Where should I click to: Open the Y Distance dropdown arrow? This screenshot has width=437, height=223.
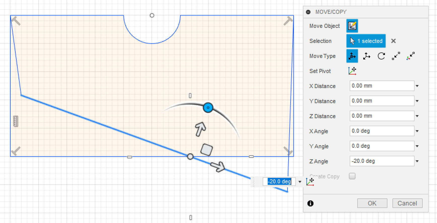(417, 101)
